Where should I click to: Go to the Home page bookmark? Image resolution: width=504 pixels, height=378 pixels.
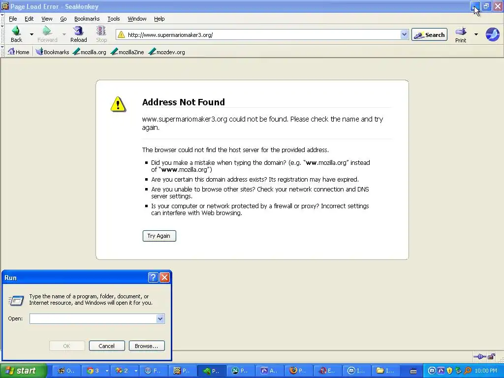[x=18, y=52]
